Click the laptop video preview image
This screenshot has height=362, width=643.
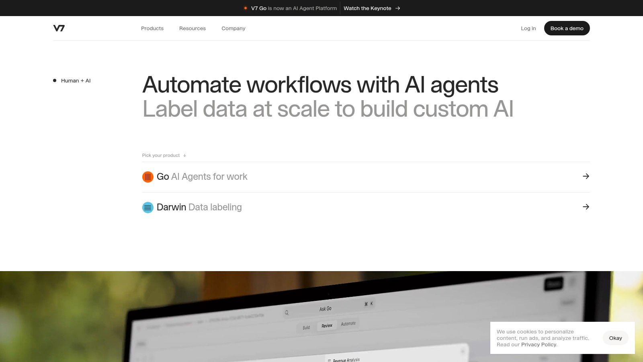point(321,317)
